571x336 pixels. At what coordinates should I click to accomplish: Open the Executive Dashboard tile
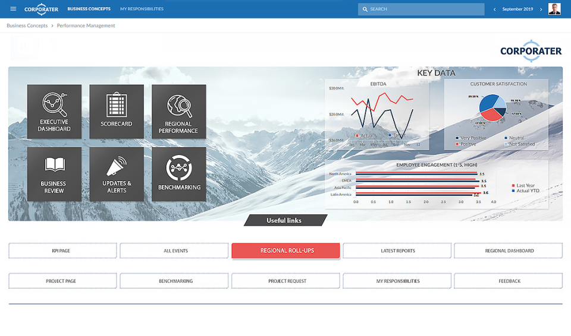(x=54, y=112)
